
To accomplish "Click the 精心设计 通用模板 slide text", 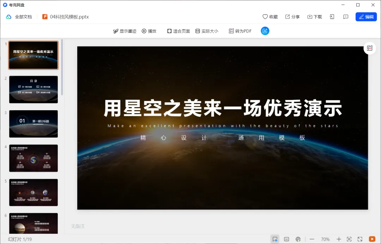I will (x=223, y=138).
